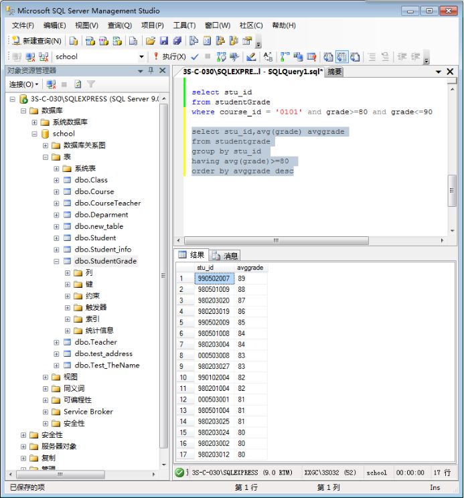The width and height of the screenshot is (464, 498).
Task: Expand the 数据库关系图 folder
Action: [x=46, y=145]
